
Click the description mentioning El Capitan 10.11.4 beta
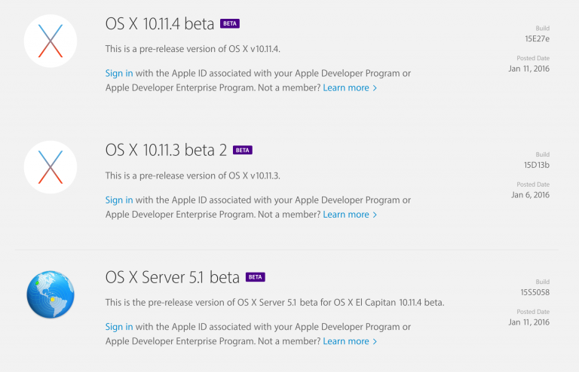pyautogui.click(x=274, y=302)
